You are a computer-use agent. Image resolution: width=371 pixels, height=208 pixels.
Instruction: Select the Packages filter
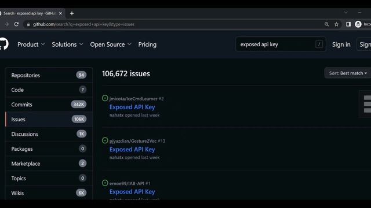pos(49,149)
